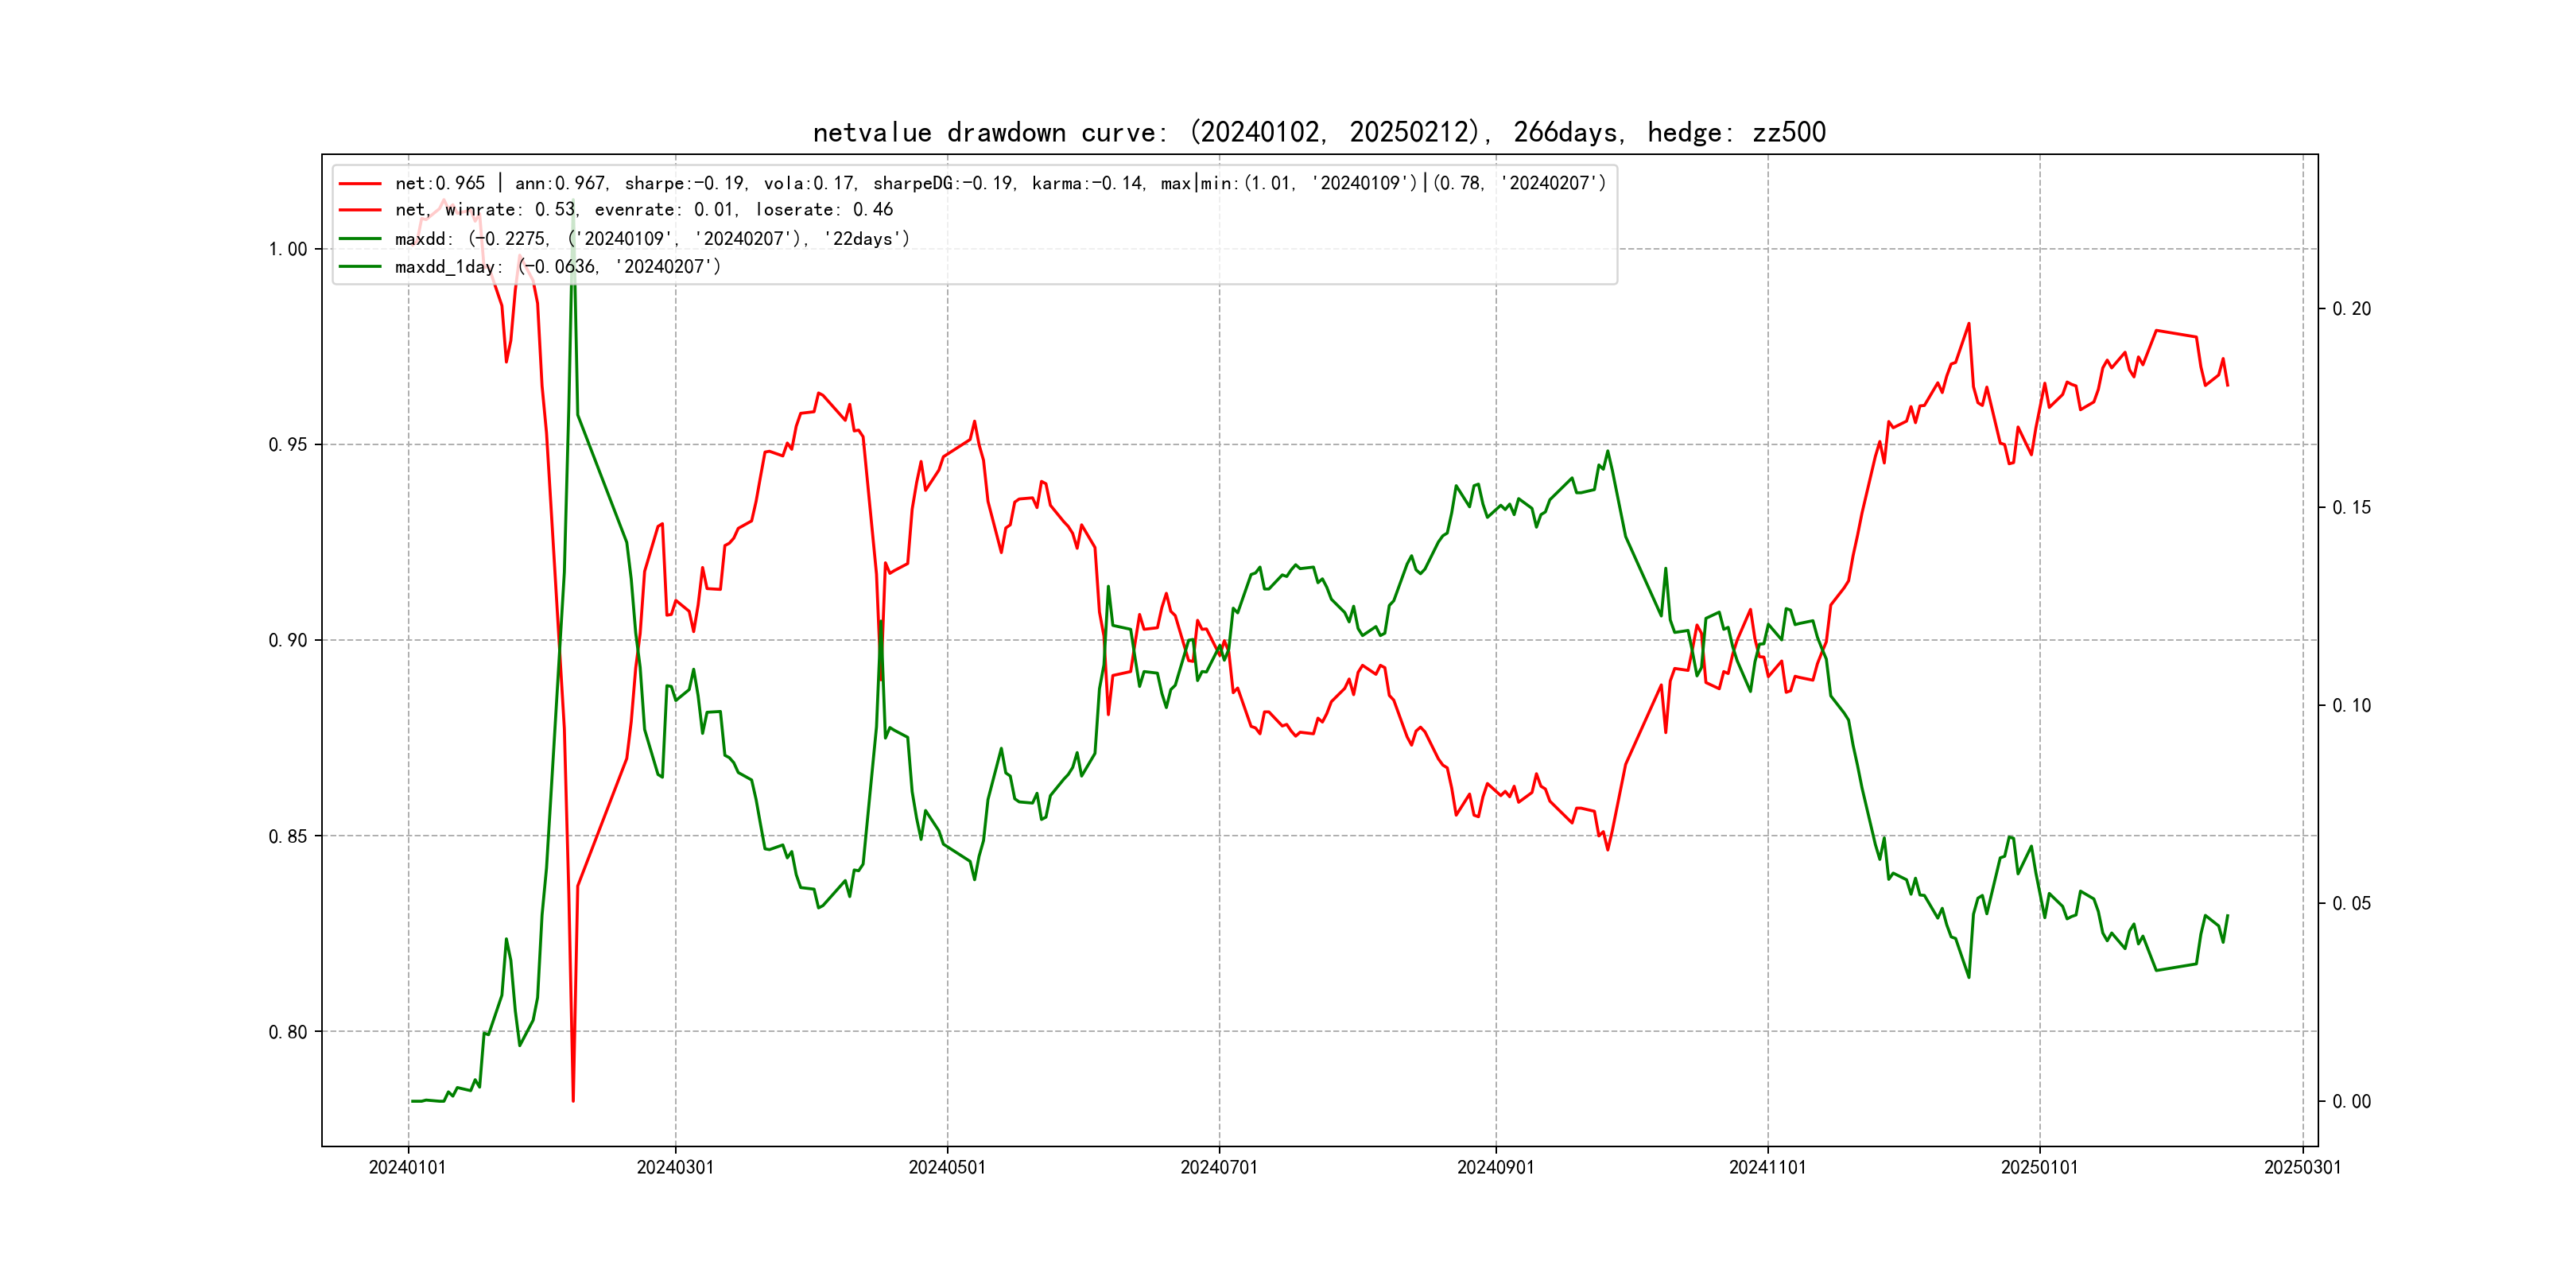Click the 0.10 label on right axis

click(2351, 706)
